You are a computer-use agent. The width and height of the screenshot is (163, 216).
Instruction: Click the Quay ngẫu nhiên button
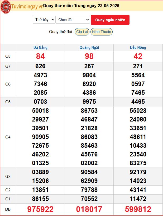point(110,20)
